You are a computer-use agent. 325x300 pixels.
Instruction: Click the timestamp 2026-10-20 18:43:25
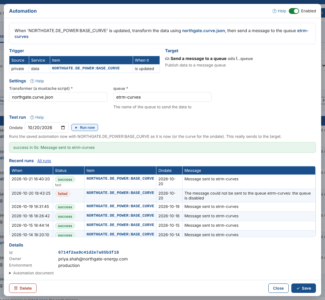[x=31, y=193]
